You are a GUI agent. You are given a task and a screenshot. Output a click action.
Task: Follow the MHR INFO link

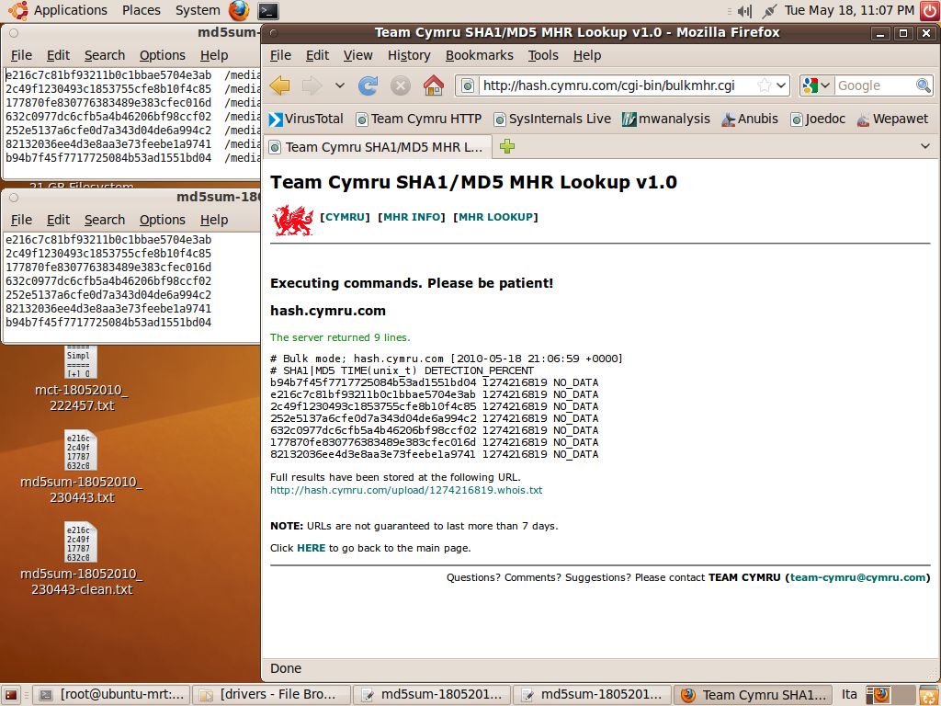(411, 217)
